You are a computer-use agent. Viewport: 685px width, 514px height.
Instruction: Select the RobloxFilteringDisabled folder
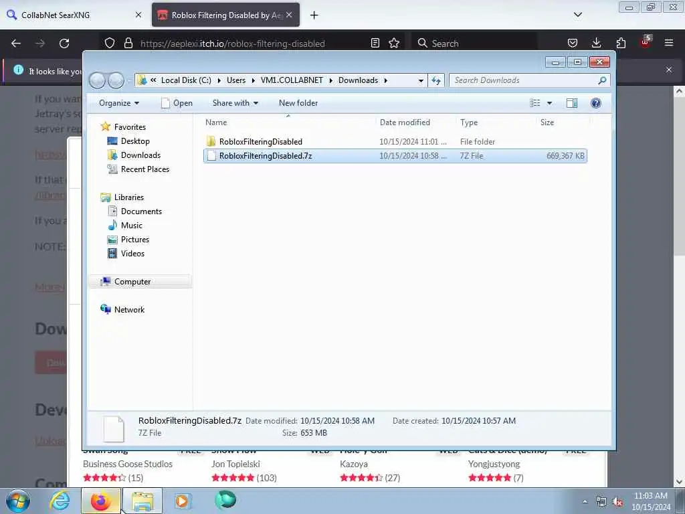click(x=260, y=142)
